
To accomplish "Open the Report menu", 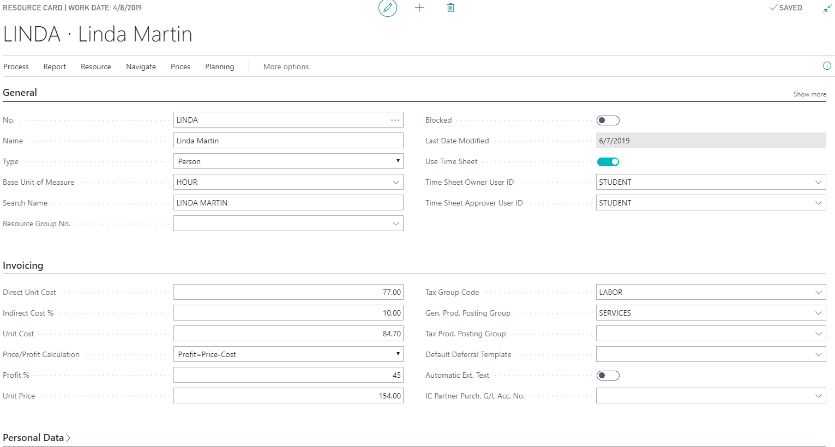I will tap(55, 67).
